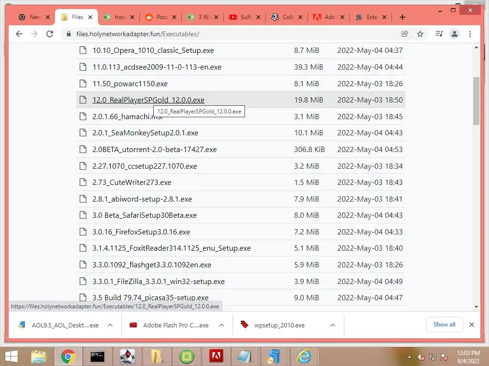Open the media control icon in toolbar
489x366 pixels.
coord(439,34)
